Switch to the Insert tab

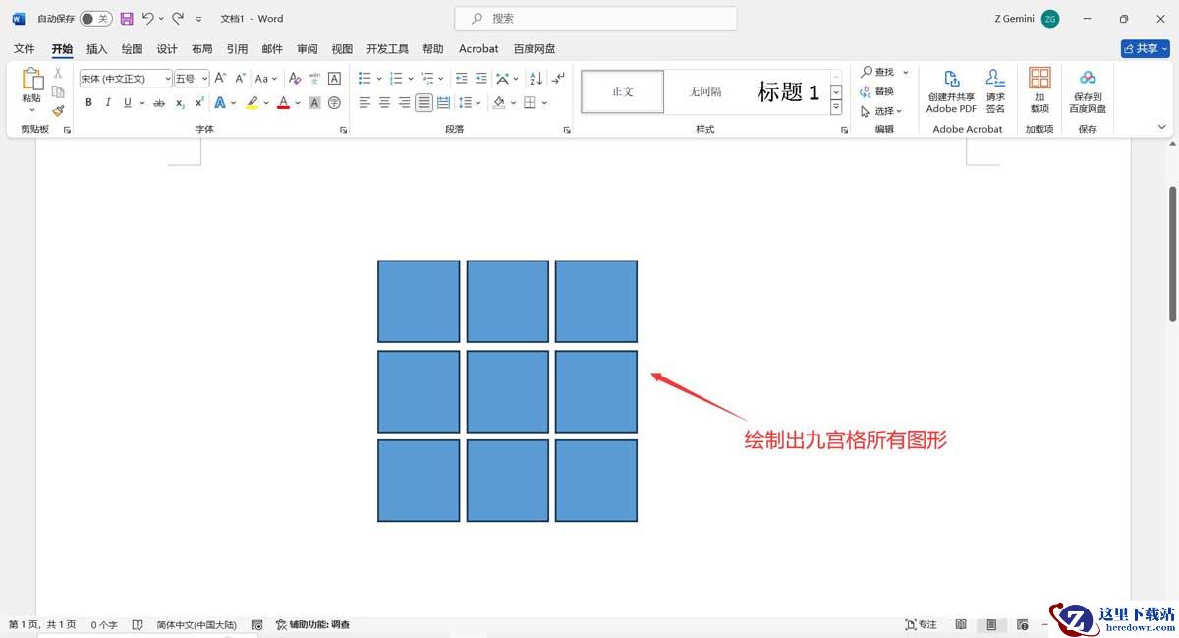[x=97, y=48]
